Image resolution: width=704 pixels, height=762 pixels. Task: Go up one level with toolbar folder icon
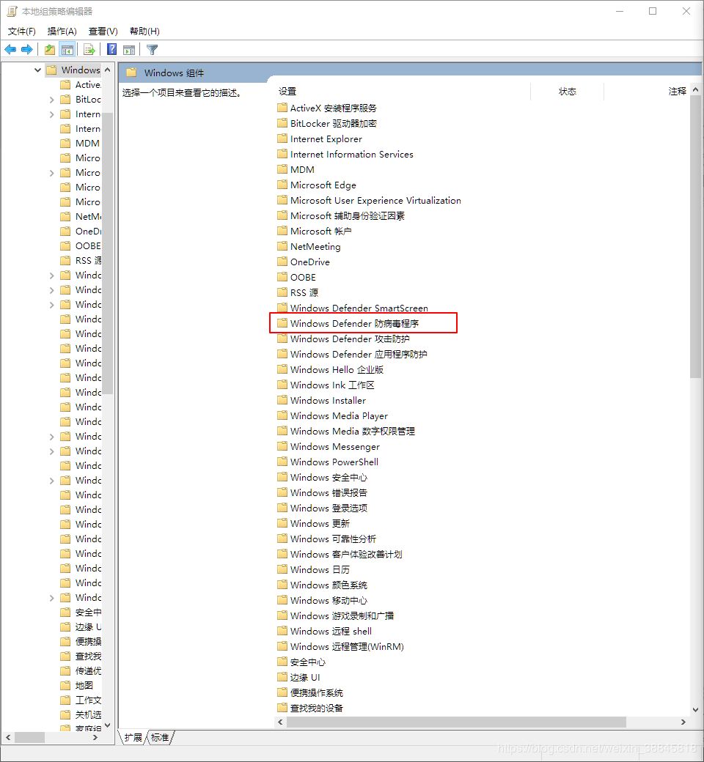(x=50, y=50)
